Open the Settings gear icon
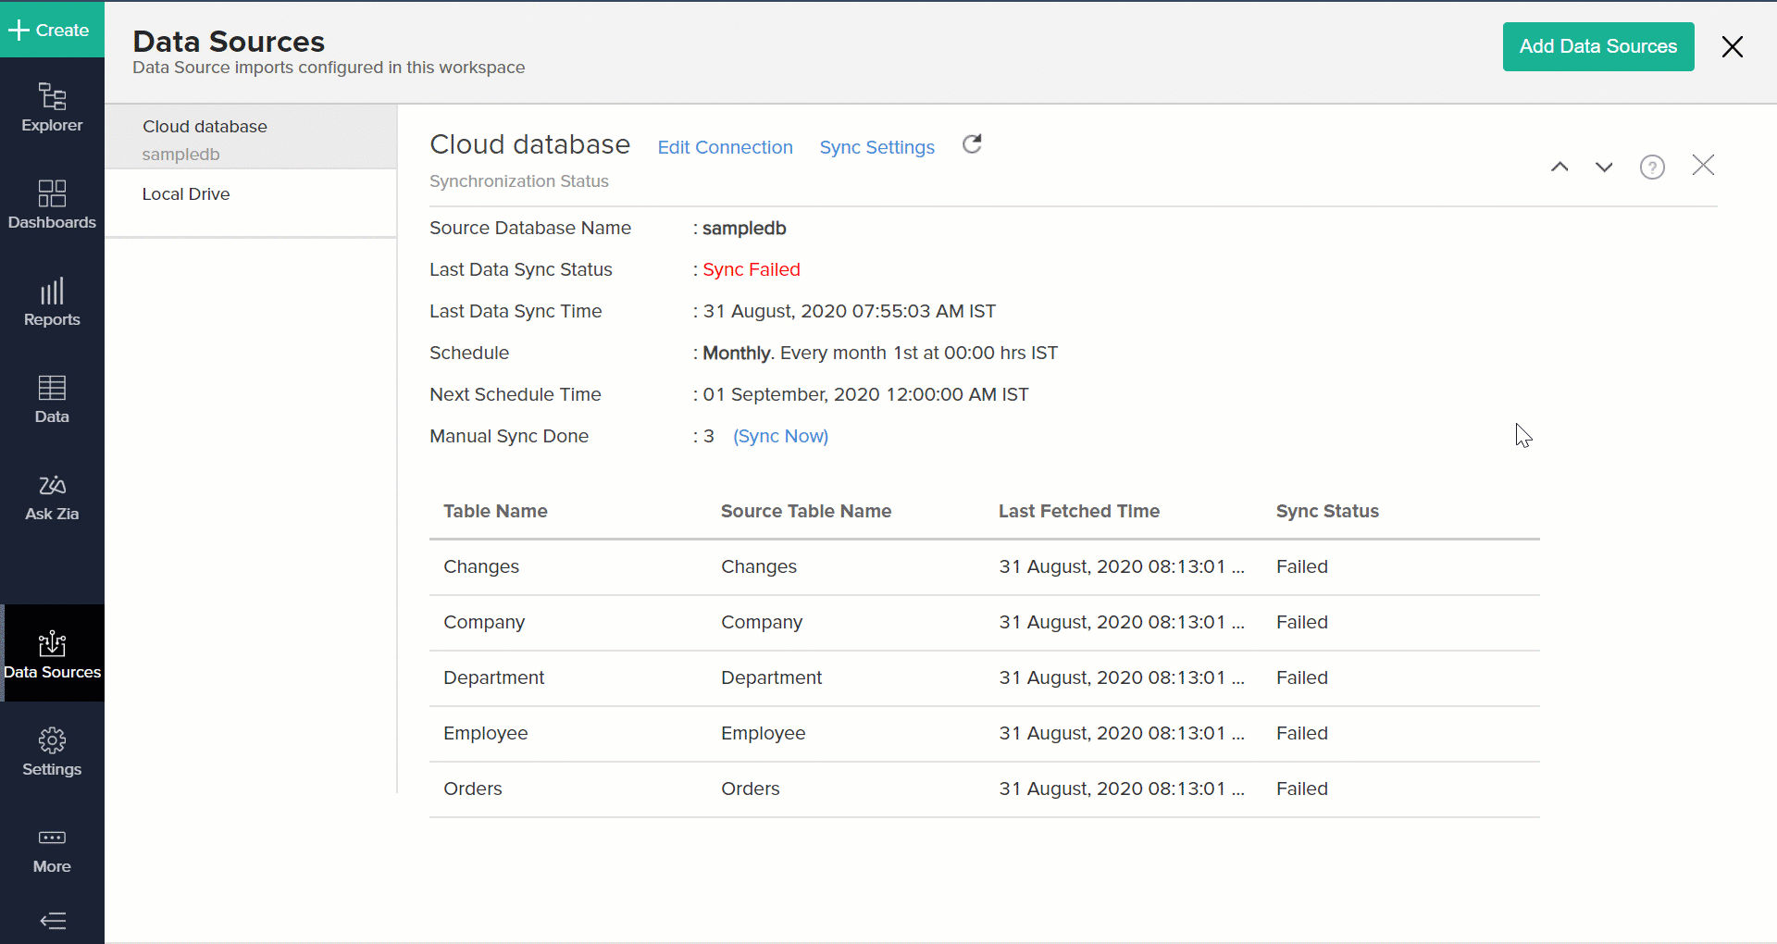1777x944 pixels. click(x=51, y=751)
